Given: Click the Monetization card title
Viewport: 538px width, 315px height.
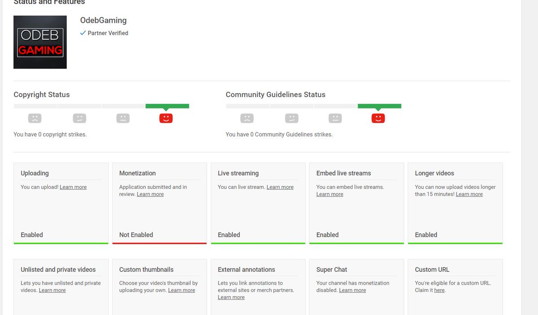Looking at the screenshot, I should [x=137, y=173].
